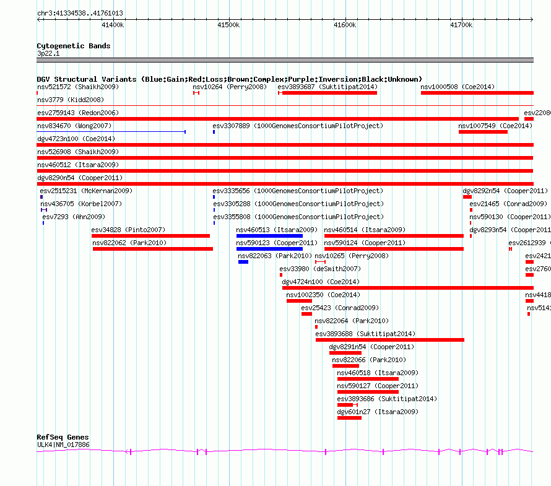Click the nsv460518 (Itsara2009) label

pos(378,373)
